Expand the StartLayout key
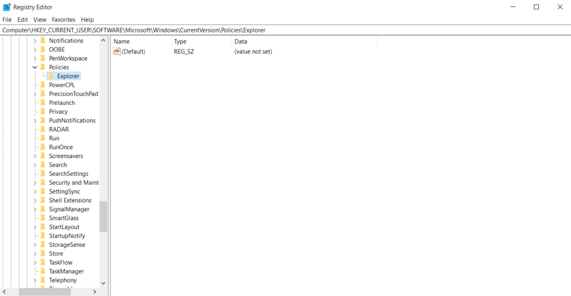 click(35, 227)
